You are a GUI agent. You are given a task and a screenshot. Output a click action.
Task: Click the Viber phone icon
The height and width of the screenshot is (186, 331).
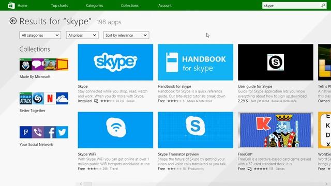pos(38,132)
